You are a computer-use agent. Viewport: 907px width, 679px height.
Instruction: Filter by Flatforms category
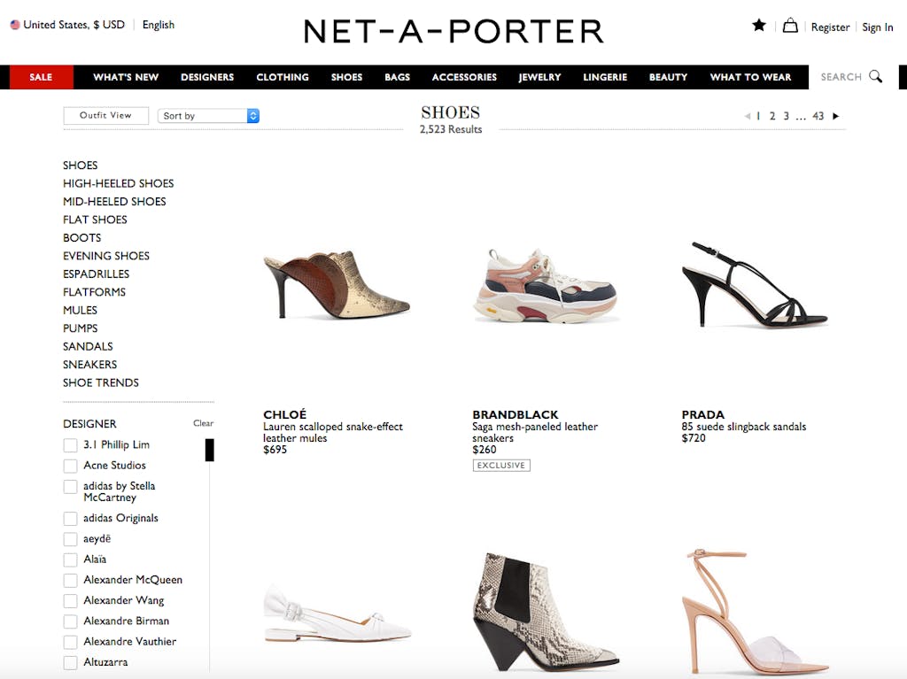(94, 292)
